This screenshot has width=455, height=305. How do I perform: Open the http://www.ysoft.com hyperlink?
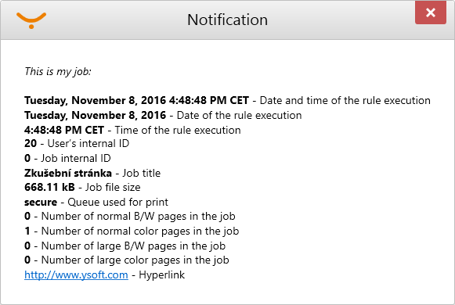pos(76,274)
